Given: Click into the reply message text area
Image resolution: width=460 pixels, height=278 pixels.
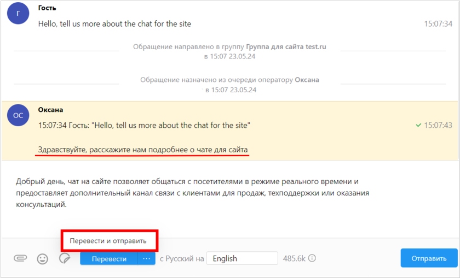Looking at the screenshot, I should pyautogui.click(x=230, y=199).
